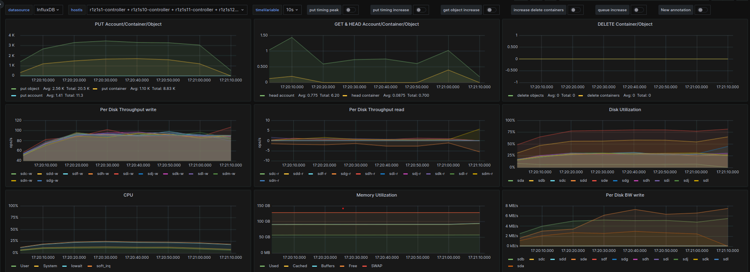Click the User legend color swatch in CPU
The width and height of the screenshot is (750, 272).
[x=14, y=266]
